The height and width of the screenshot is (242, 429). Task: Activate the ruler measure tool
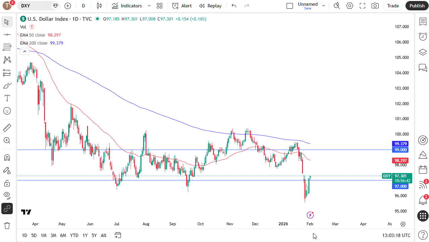click(7, 128)
